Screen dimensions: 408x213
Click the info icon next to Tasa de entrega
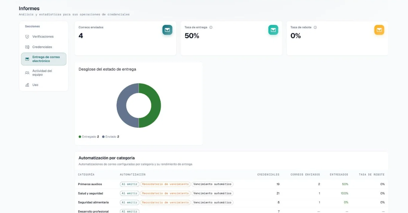(x=211, y=27)
